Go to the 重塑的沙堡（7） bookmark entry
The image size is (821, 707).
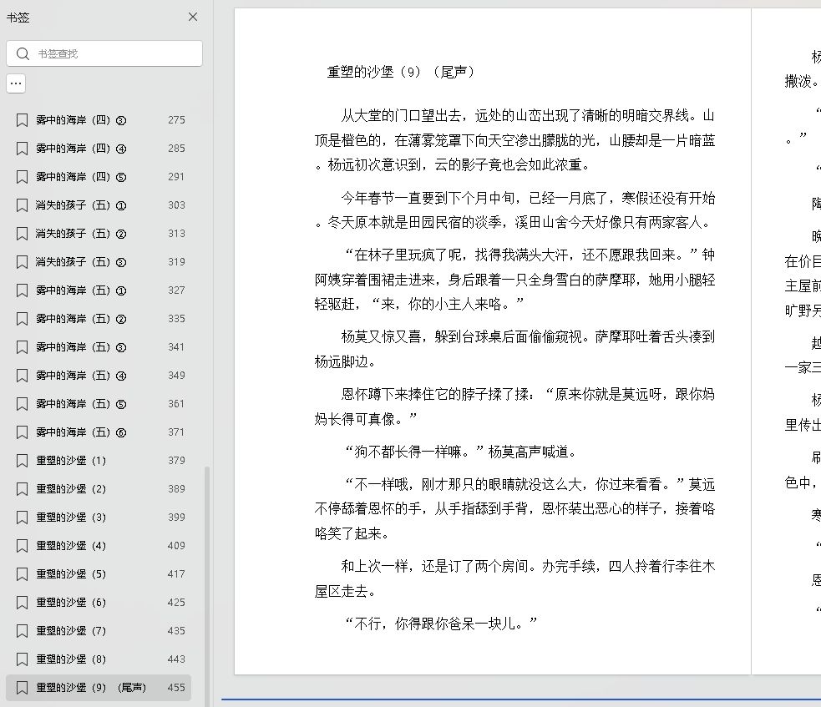coord(73,630)
